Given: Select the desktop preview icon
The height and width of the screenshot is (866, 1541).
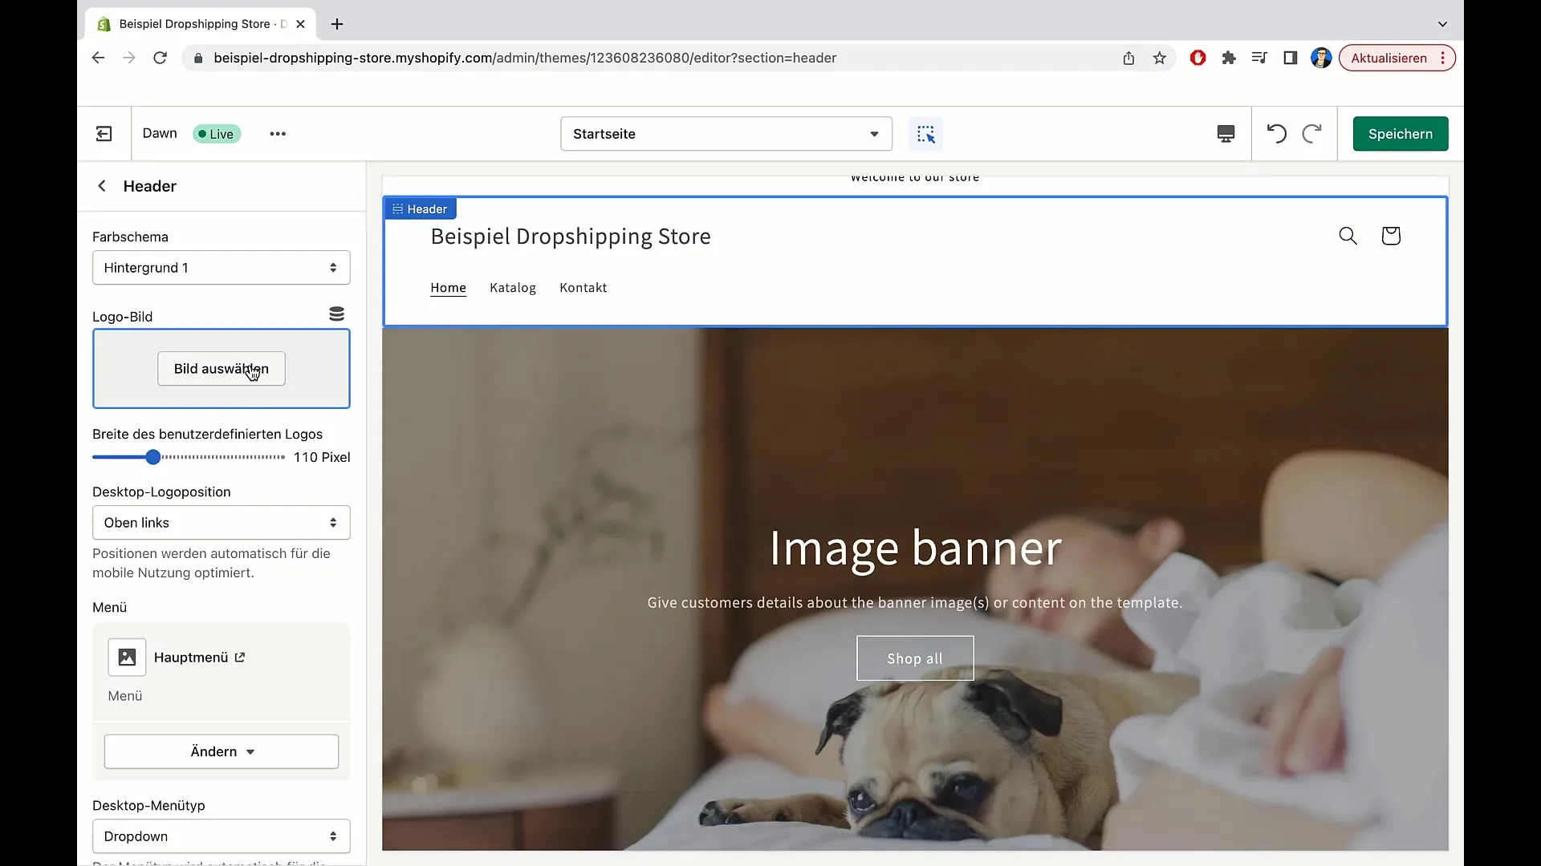Looking at the screenshot, I should coord(1226,133).
